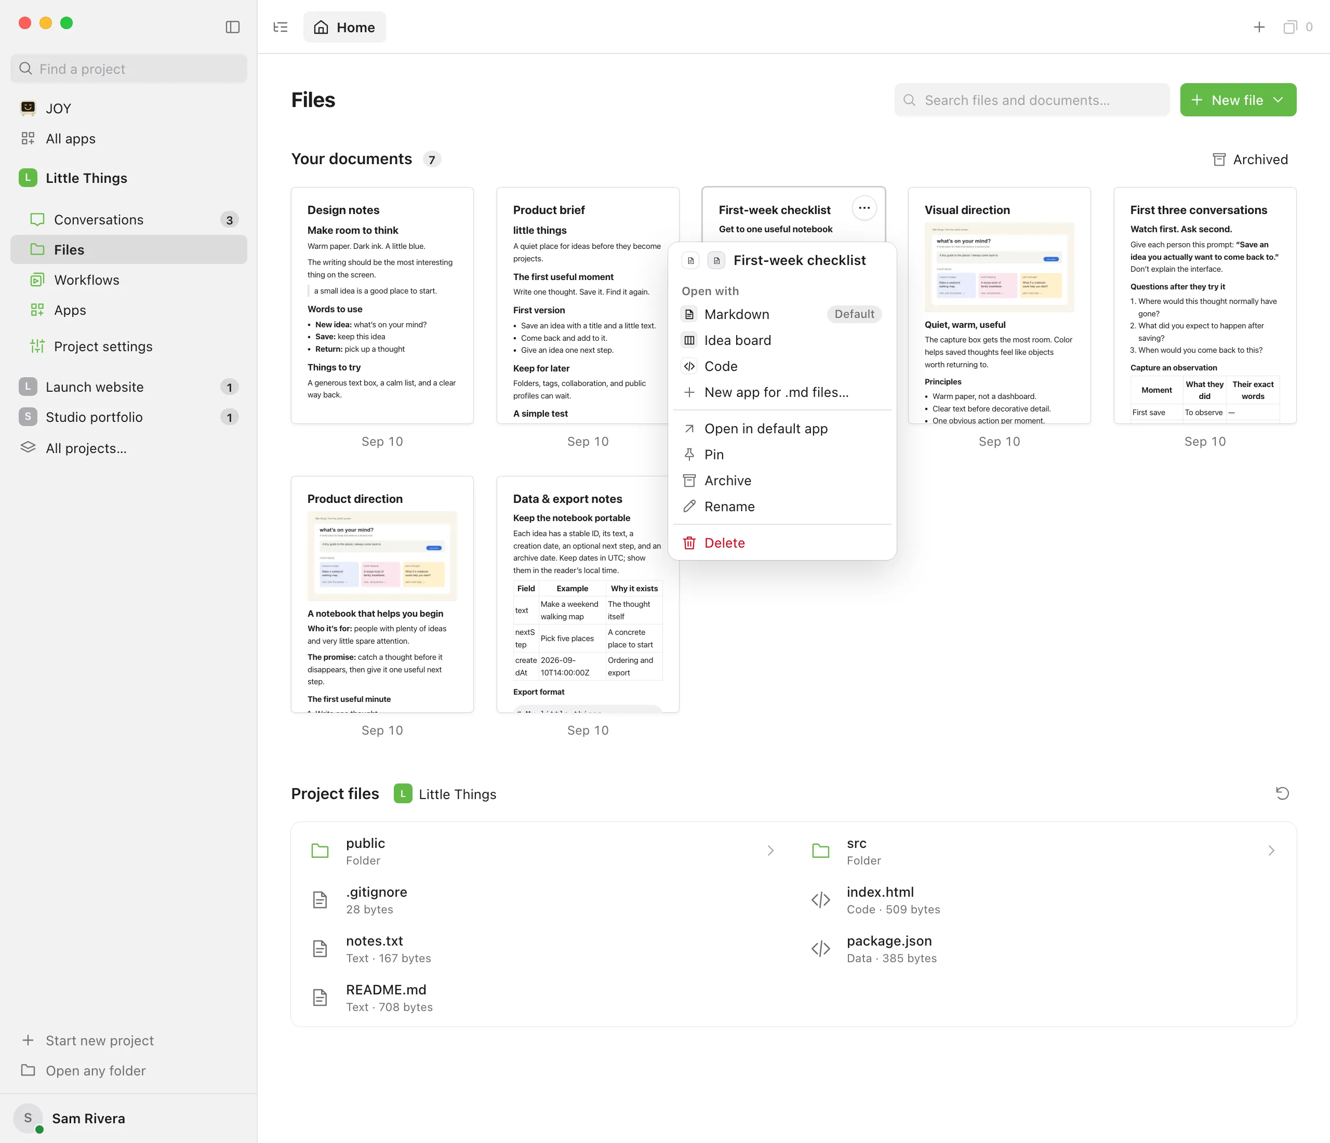Click first document icon in popup header
This screenshot has width=1330, height=1143.
click(x=690, y=260)
